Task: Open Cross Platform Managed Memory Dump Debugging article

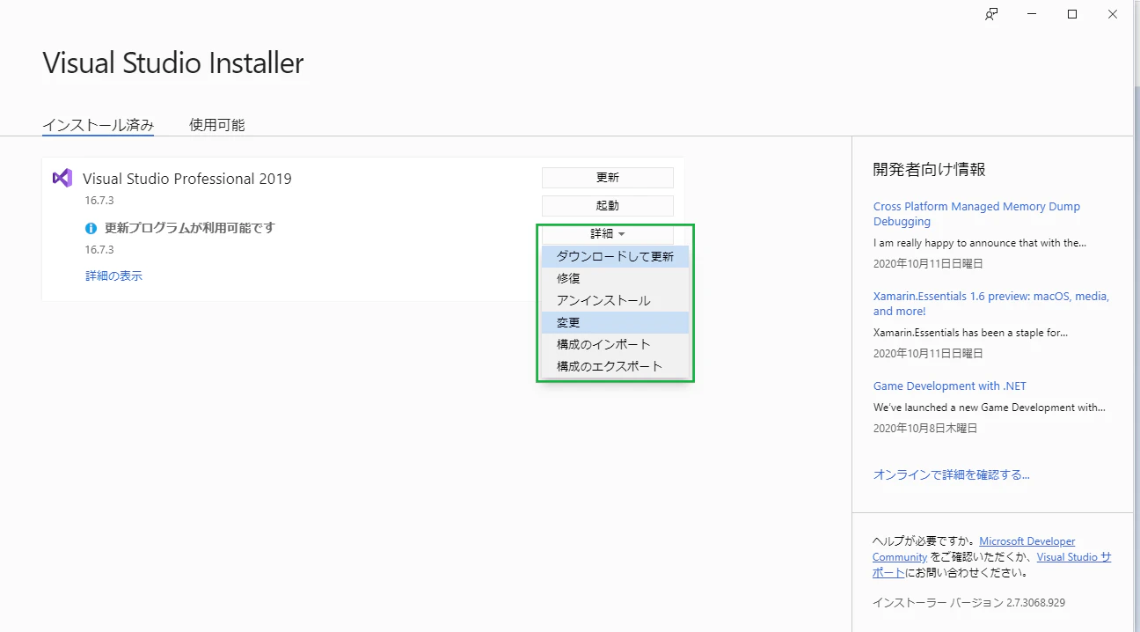Action: click(976, 214)
